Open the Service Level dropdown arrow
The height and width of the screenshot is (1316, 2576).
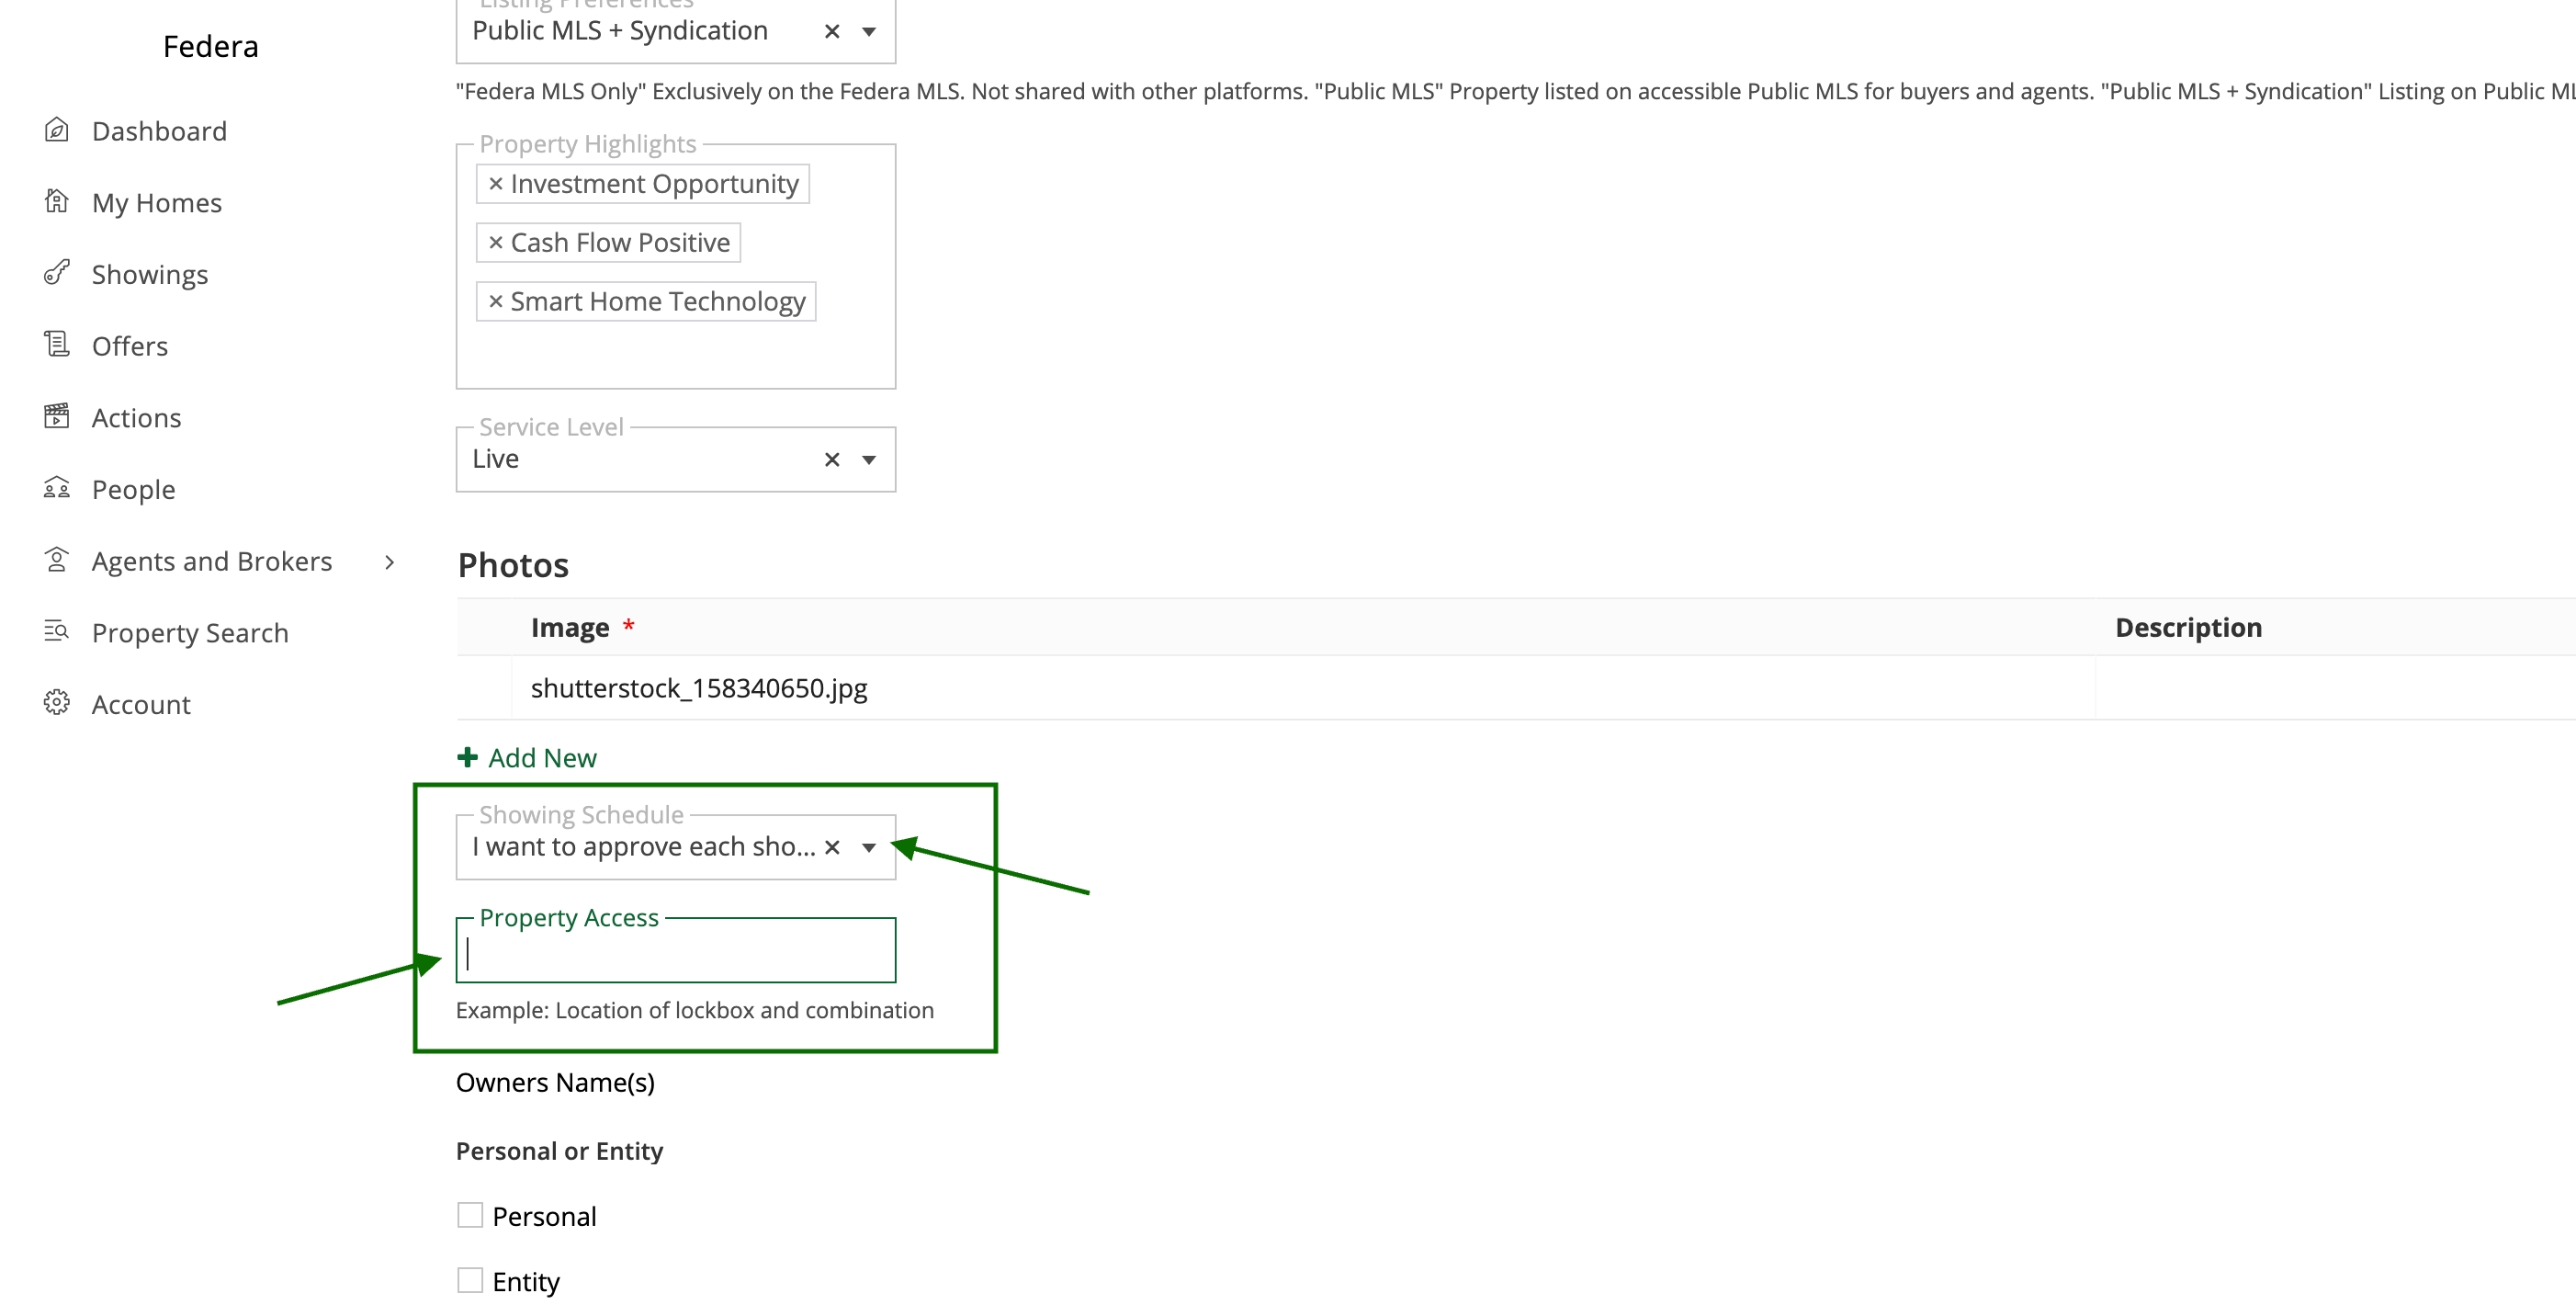(x=869, y=460)
